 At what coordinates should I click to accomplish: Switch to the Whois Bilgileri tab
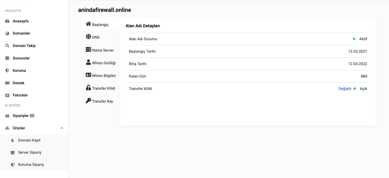tap(100, 76)
